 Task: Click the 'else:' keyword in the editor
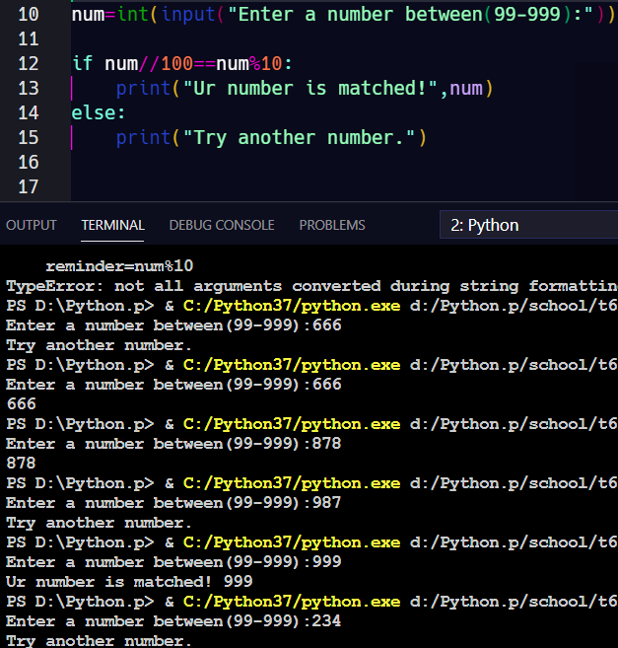[99, 113]
